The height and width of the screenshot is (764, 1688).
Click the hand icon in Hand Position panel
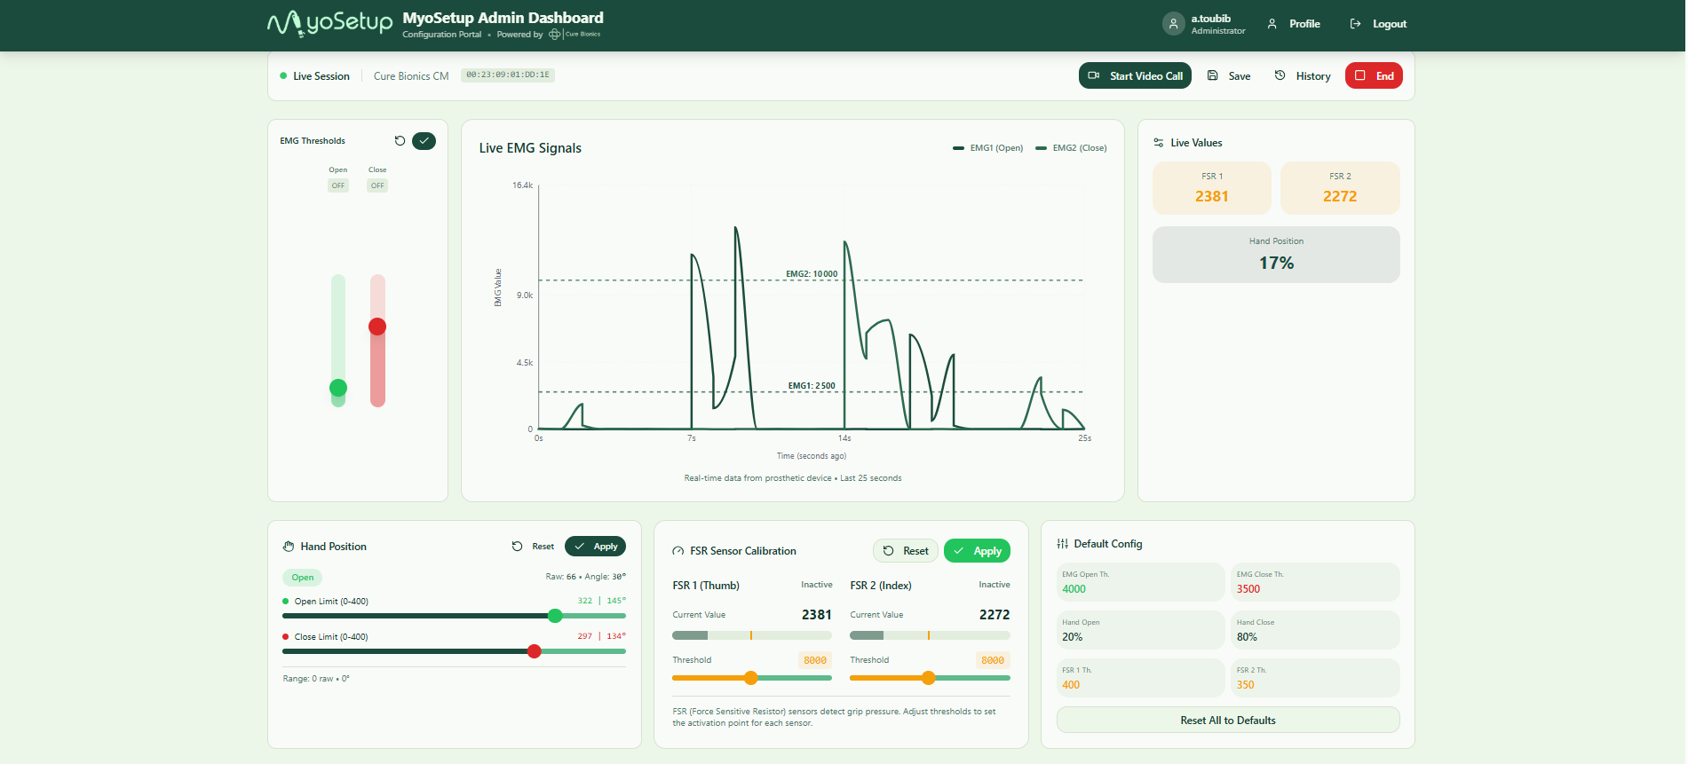pos(289,547)
